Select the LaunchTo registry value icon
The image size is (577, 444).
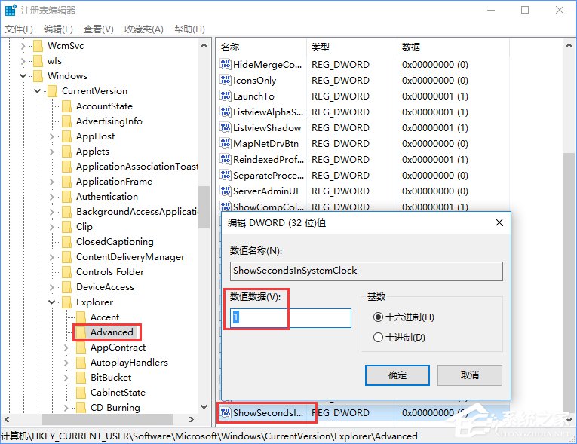pos(225,96)
